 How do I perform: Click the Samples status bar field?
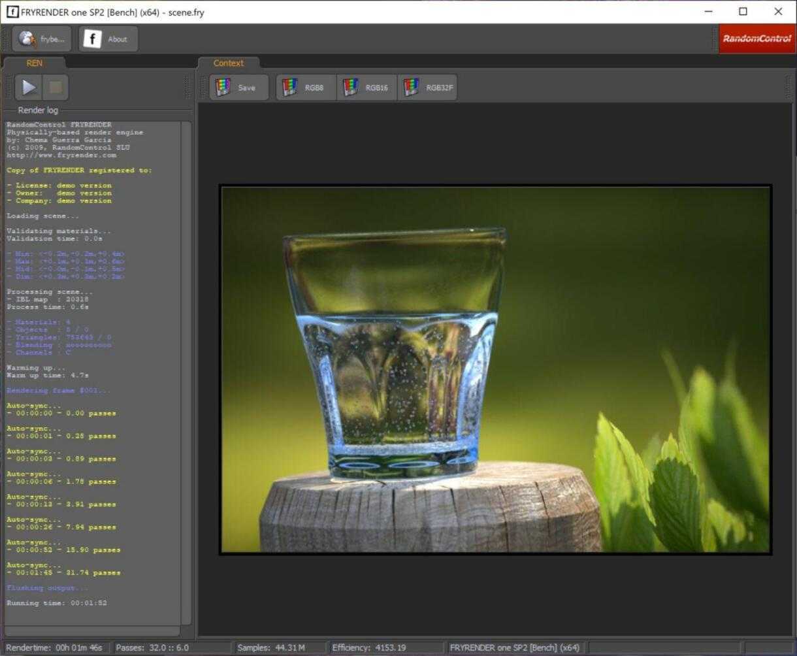point(279,648)
